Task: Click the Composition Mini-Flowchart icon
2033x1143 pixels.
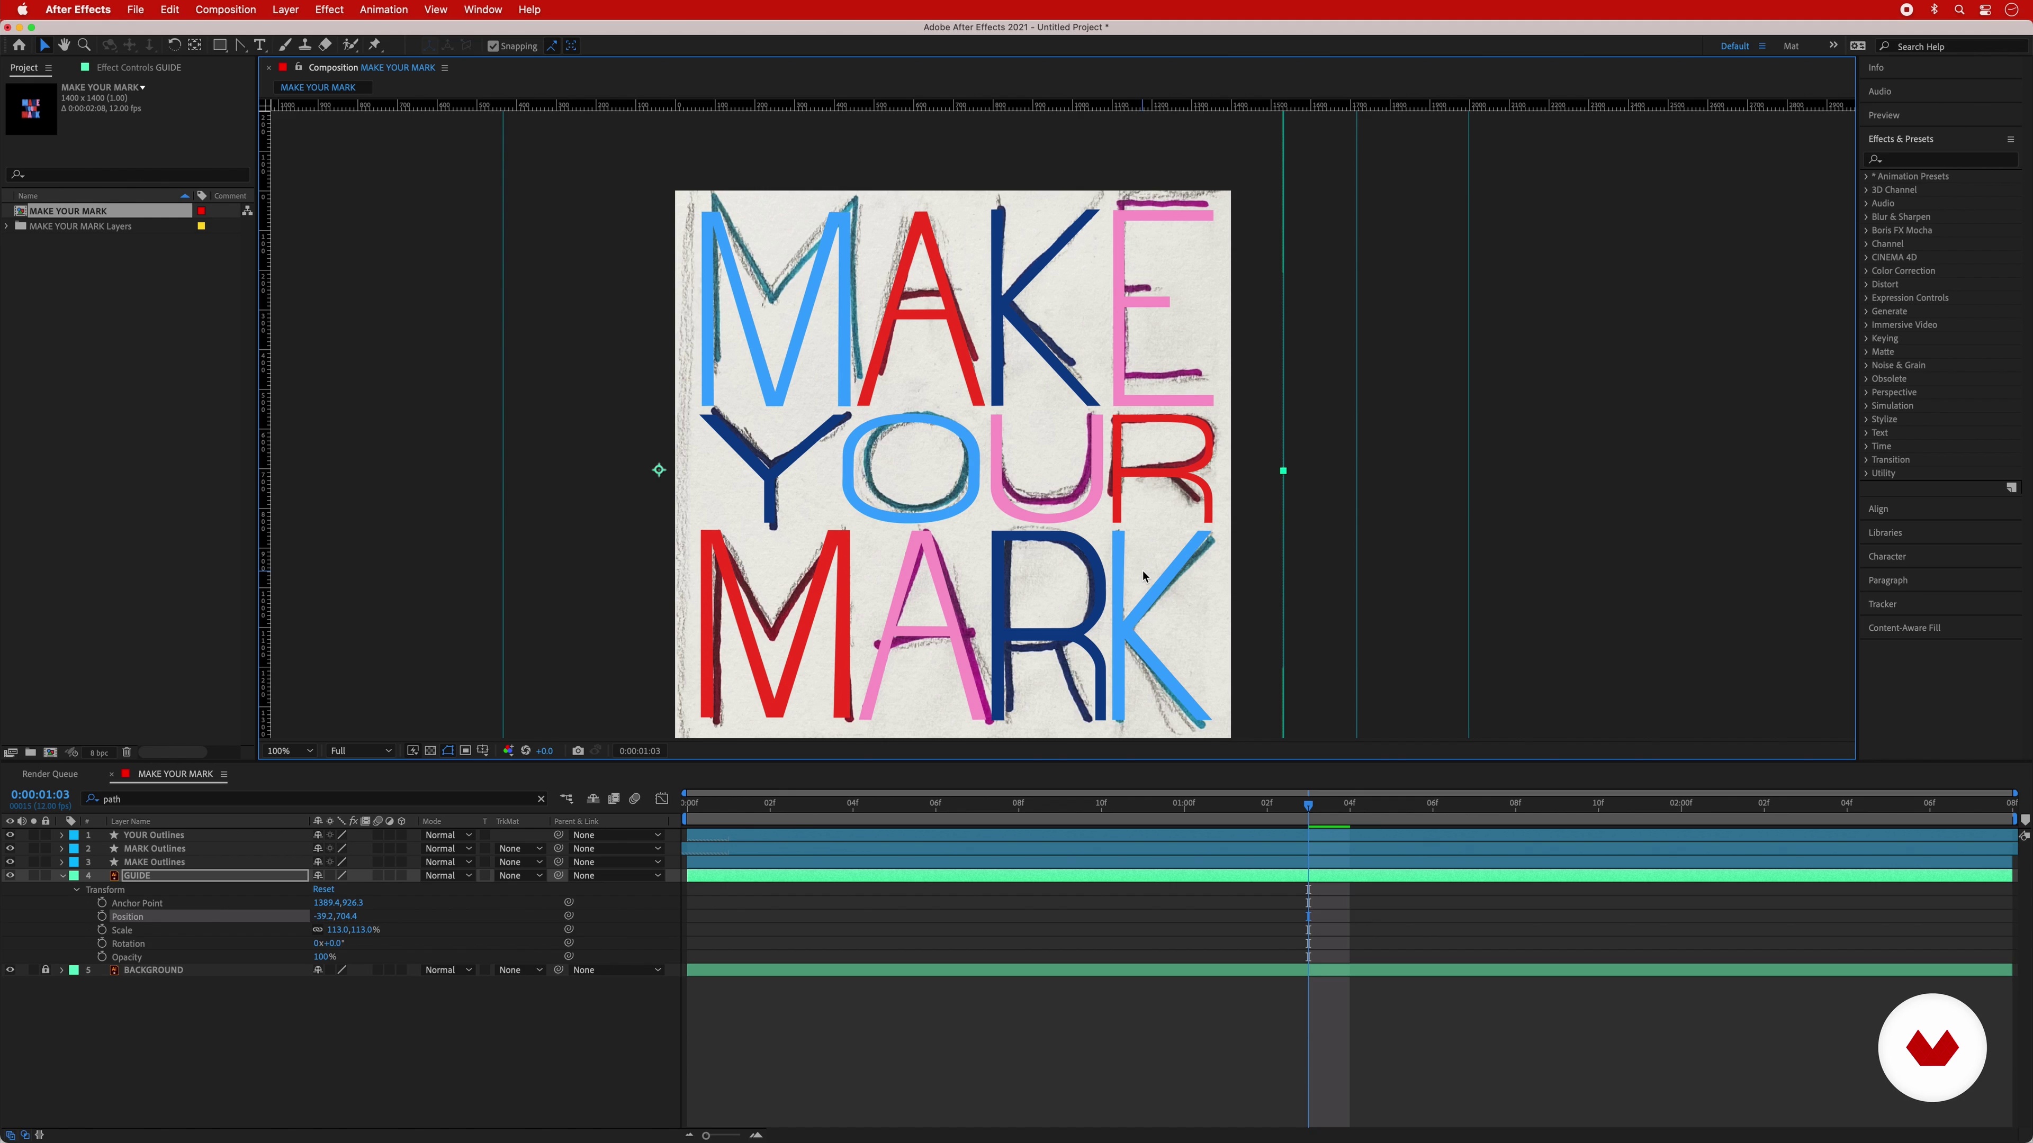Action: (566, 799)
